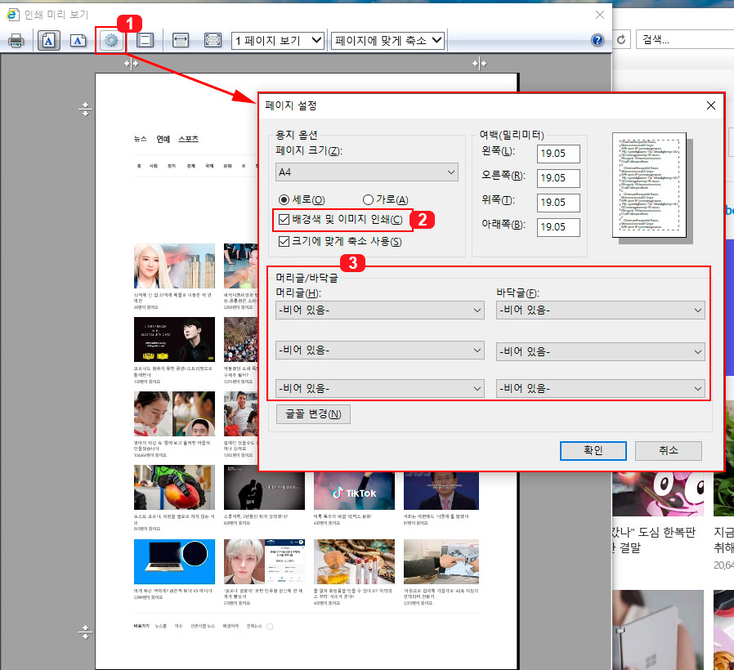Click the top vertical margin adjust handle
The image size is (734, 670).
pyautogui.click(x=85, y=109)
